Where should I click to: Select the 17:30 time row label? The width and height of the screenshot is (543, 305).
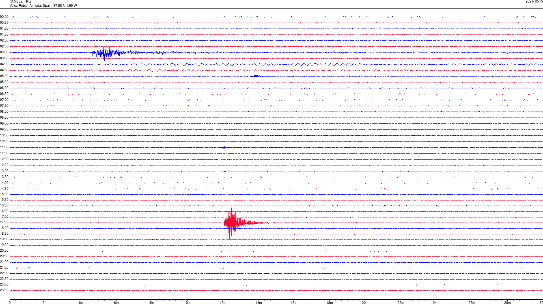coord(4,222)
